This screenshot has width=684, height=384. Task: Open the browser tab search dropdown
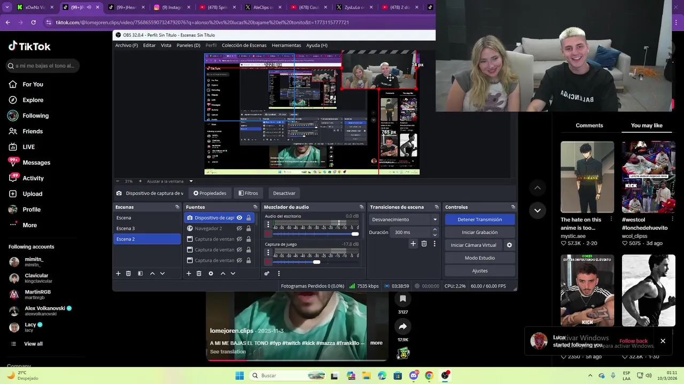tap(7, 7)
